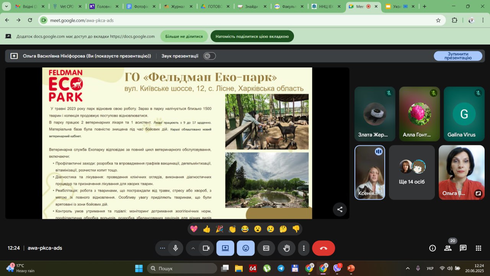This screenshot has height=276, width=490.
Task: Click share icon on presentation
Action: pyautogui.click(x=340, y=209)
